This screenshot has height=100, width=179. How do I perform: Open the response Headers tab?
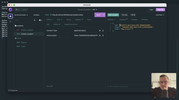point(123,20)
